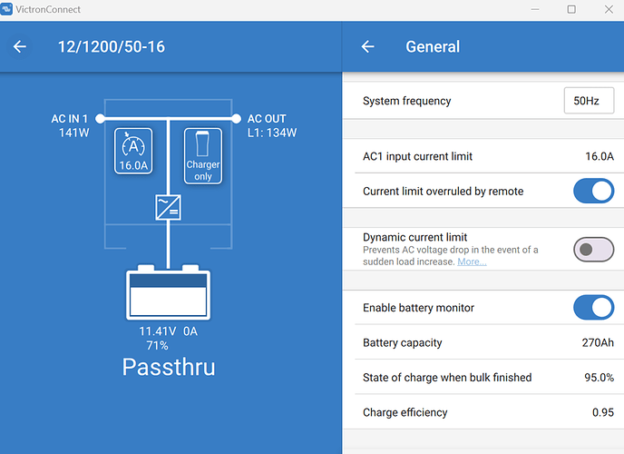Screen dimensions: 624x454
Task: Click the System frequency label
Action: (x=406, y=101)
